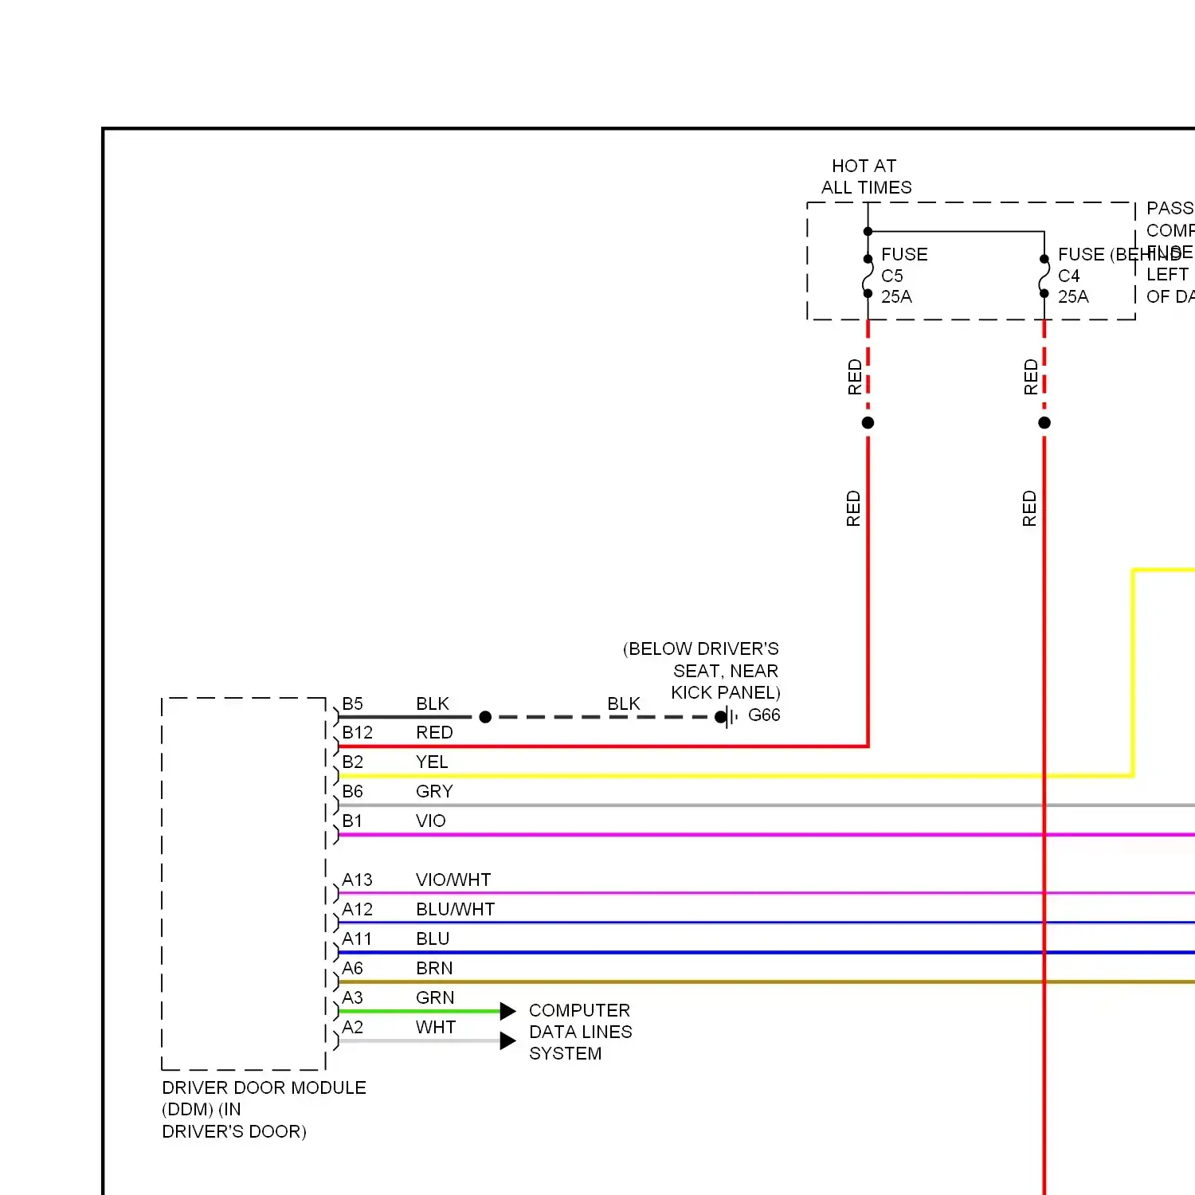Viewport: 1195px width, 1195px height.
Task: Click BELOW DRIVER'S SEAT location note
Action: coord(701,671)
